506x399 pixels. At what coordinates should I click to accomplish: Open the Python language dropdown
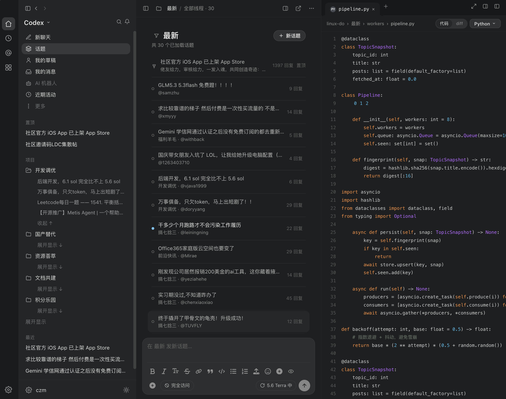485,24
